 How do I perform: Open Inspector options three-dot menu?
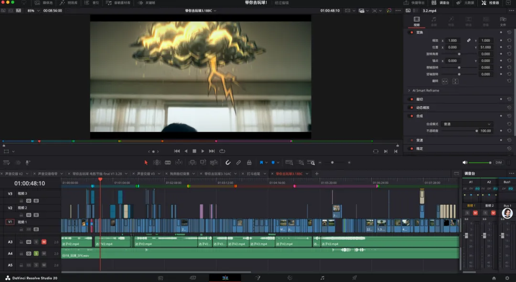coord(512,10)
